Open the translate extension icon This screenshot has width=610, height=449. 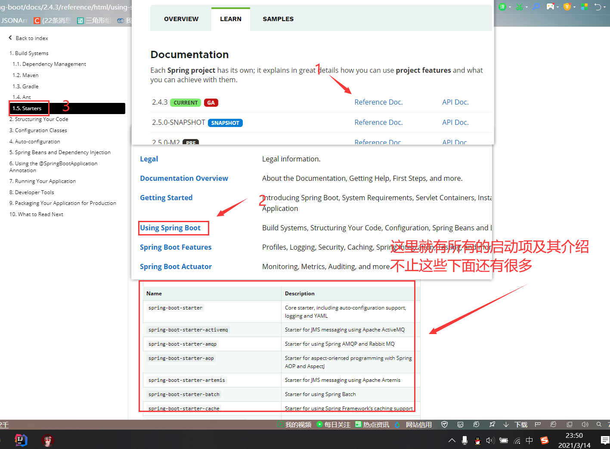click(x=502, y=6)
